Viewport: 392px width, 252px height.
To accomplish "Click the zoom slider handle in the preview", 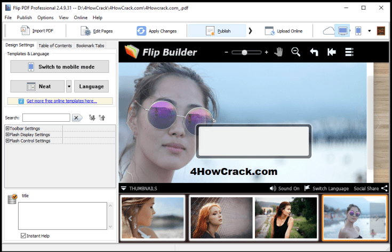I will 244,52.
